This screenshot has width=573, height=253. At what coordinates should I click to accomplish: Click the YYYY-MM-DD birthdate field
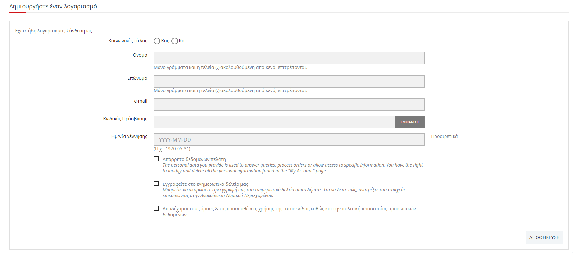(289, 140)
